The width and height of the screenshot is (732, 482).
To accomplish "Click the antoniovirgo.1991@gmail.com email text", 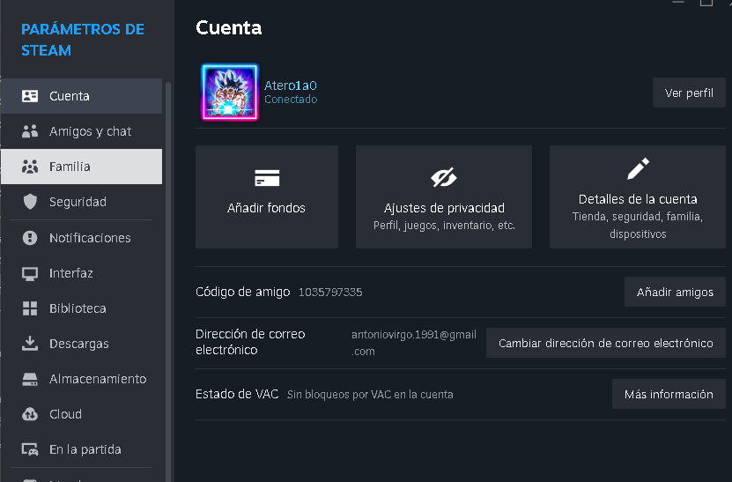I will 414,343.
